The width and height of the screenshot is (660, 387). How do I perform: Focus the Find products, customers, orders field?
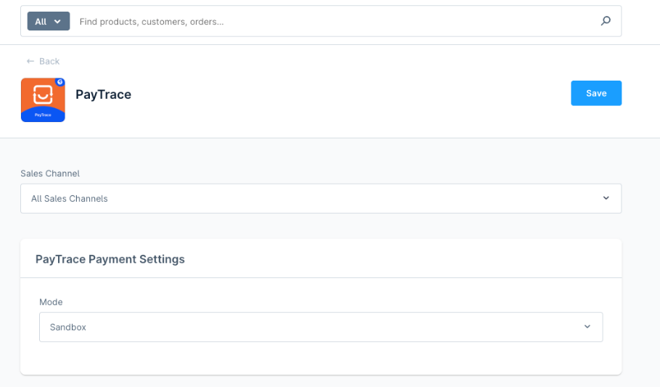tap(334, 22)
